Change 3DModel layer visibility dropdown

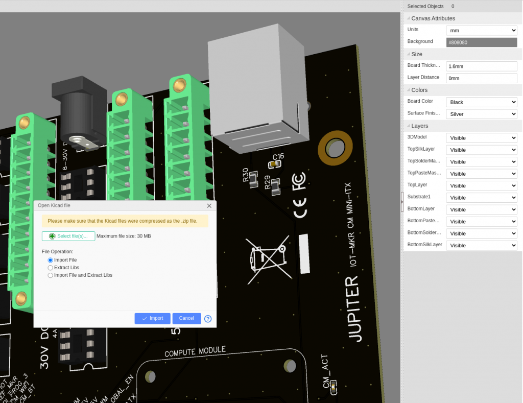481,138
